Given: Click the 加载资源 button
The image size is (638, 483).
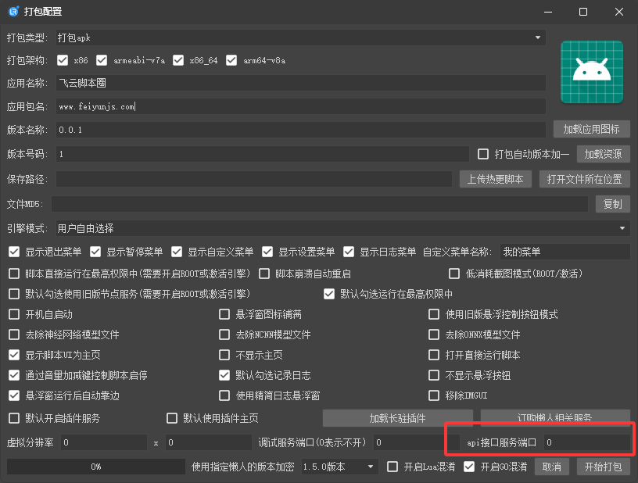Looking at the screenshot, I should click(x=604, y=154).
